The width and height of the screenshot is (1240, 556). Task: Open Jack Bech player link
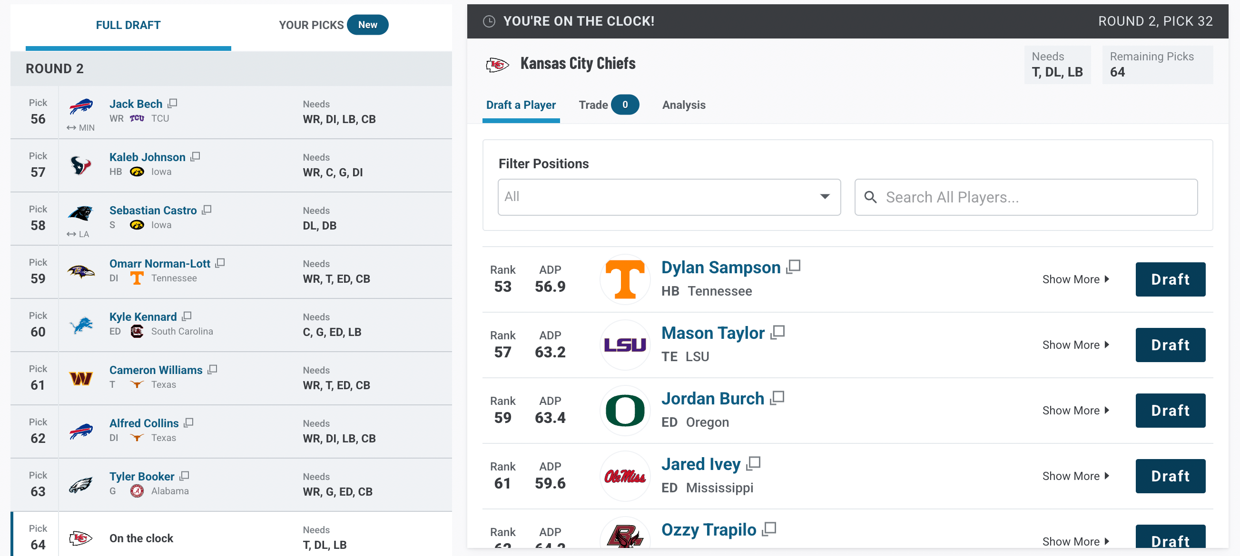coord(136,104)
